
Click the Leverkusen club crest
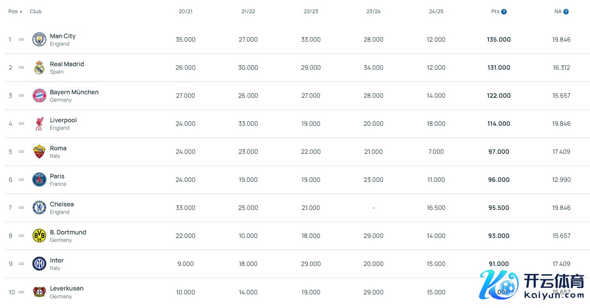click(39, 292)
